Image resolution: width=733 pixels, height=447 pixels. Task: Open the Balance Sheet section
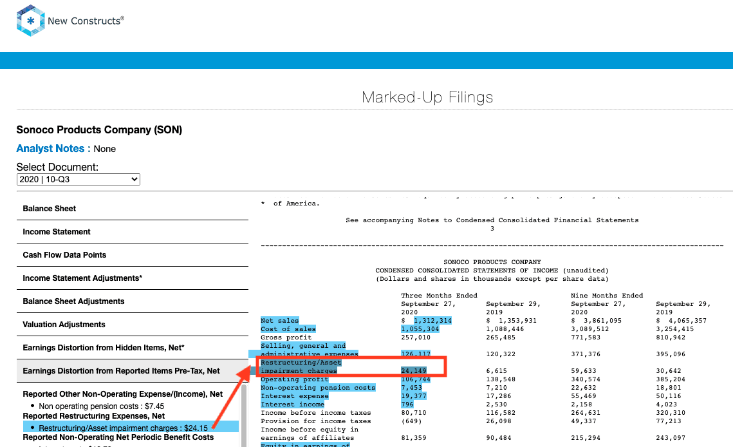pyautogui.click(x=133, y=208)
